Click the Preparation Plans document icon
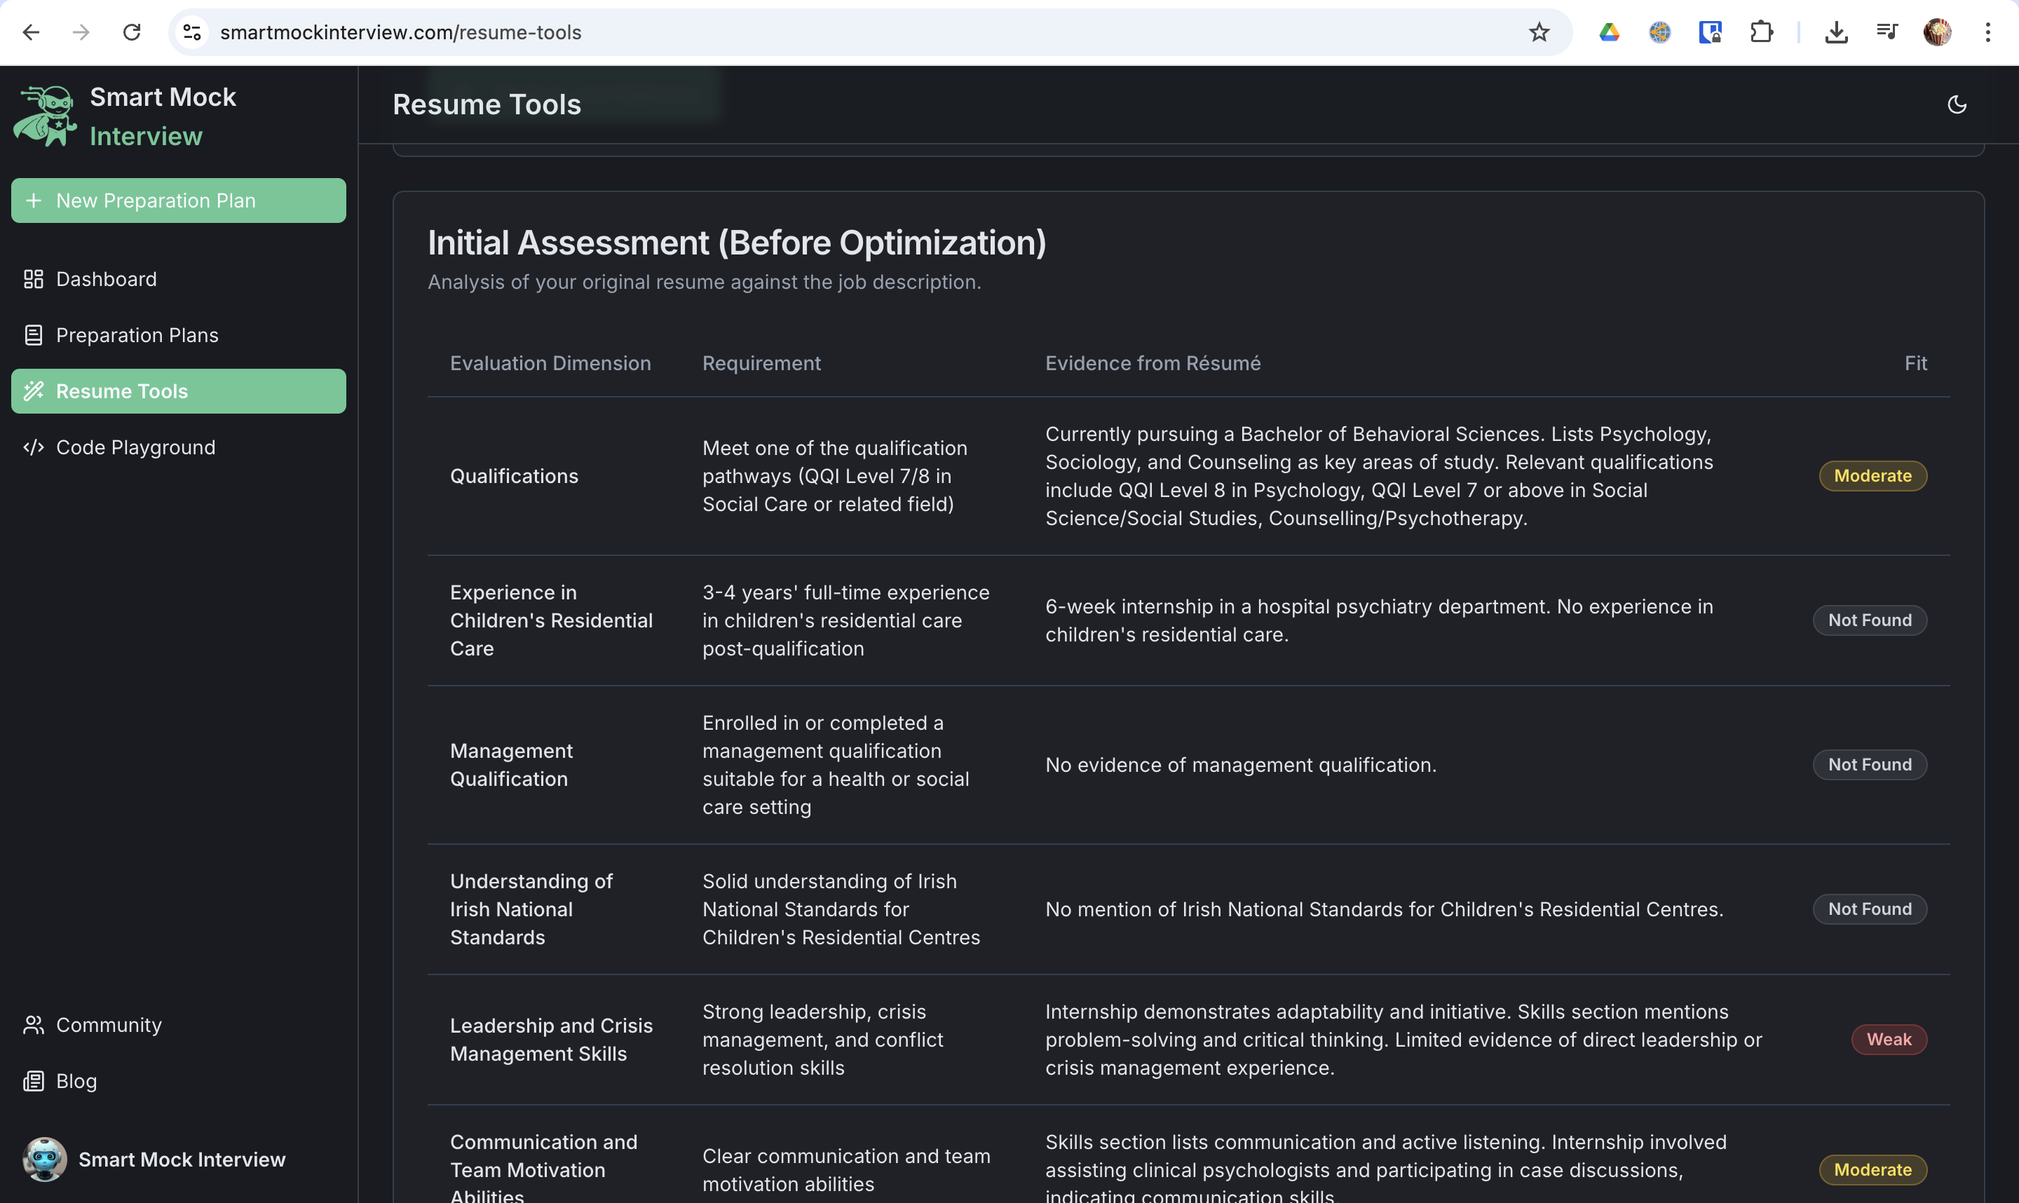Screen dimensions: 2019x1203 click(x=33, y=335)
